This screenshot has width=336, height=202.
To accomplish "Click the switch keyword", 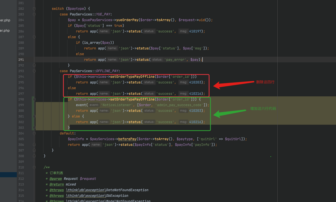I will 58,9.
